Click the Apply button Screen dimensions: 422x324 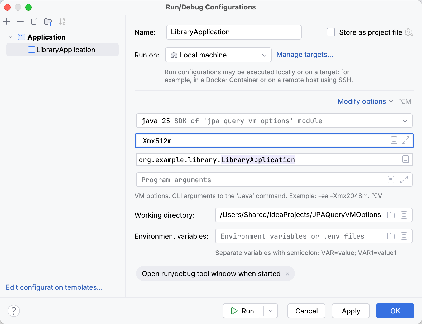[351, 311]
